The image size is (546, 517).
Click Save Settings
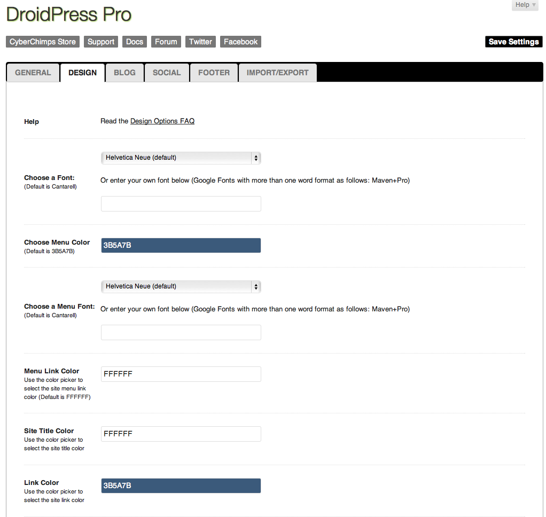click(513, 42)
